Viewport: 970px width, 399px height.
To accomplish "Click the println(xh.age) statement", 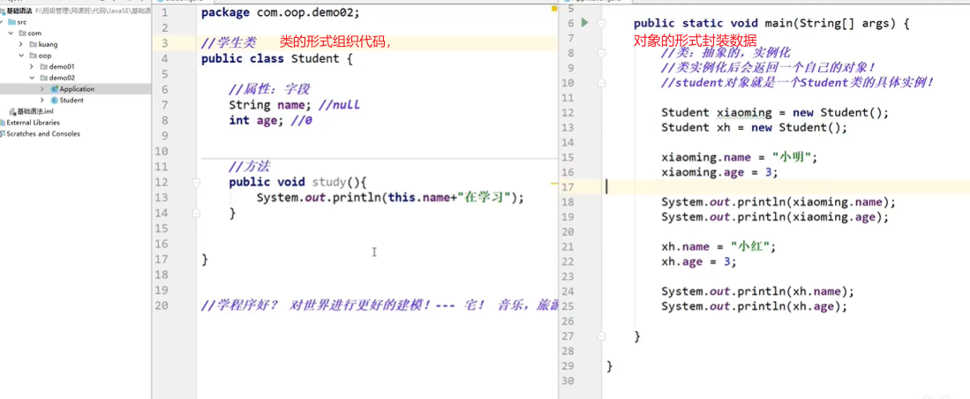I will point(754,306).
